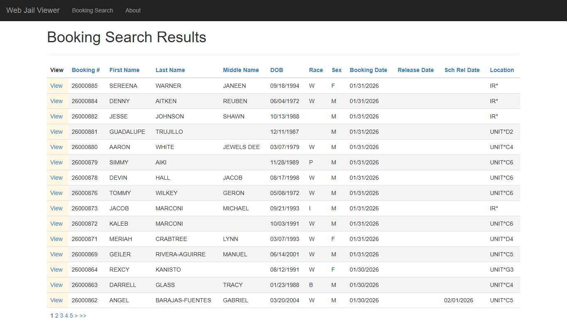View MERIAH CRABTREE's record

(56, 239)
